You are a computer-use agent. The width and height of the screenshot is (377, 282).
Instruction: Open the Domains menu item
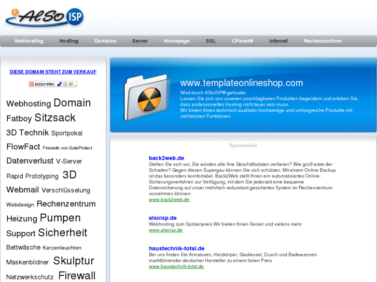click(x=105, y=41)
